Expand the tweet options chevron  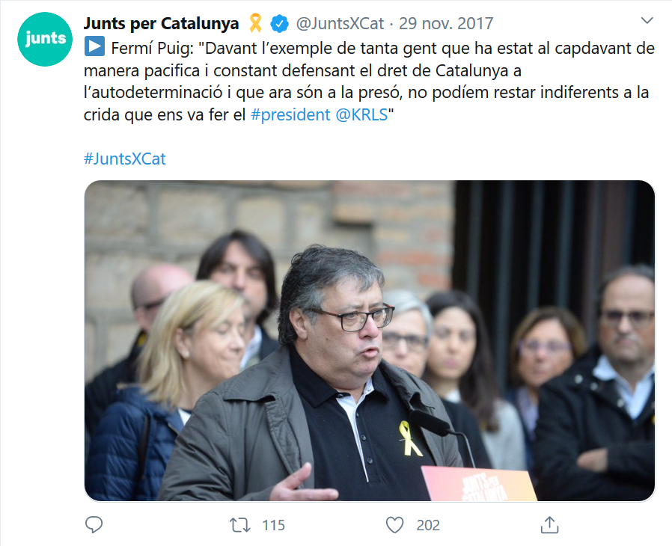coord(647,20)
